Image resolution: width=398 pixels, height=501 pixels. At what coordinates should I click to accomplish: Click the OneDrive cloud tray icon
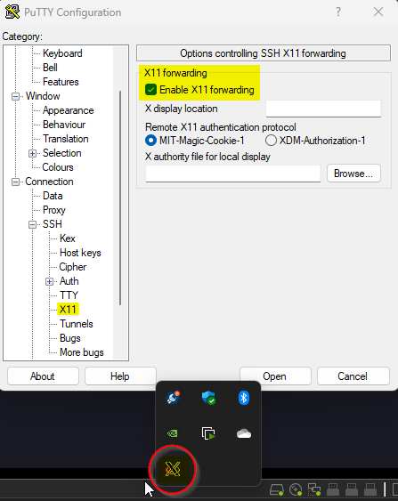244,433
